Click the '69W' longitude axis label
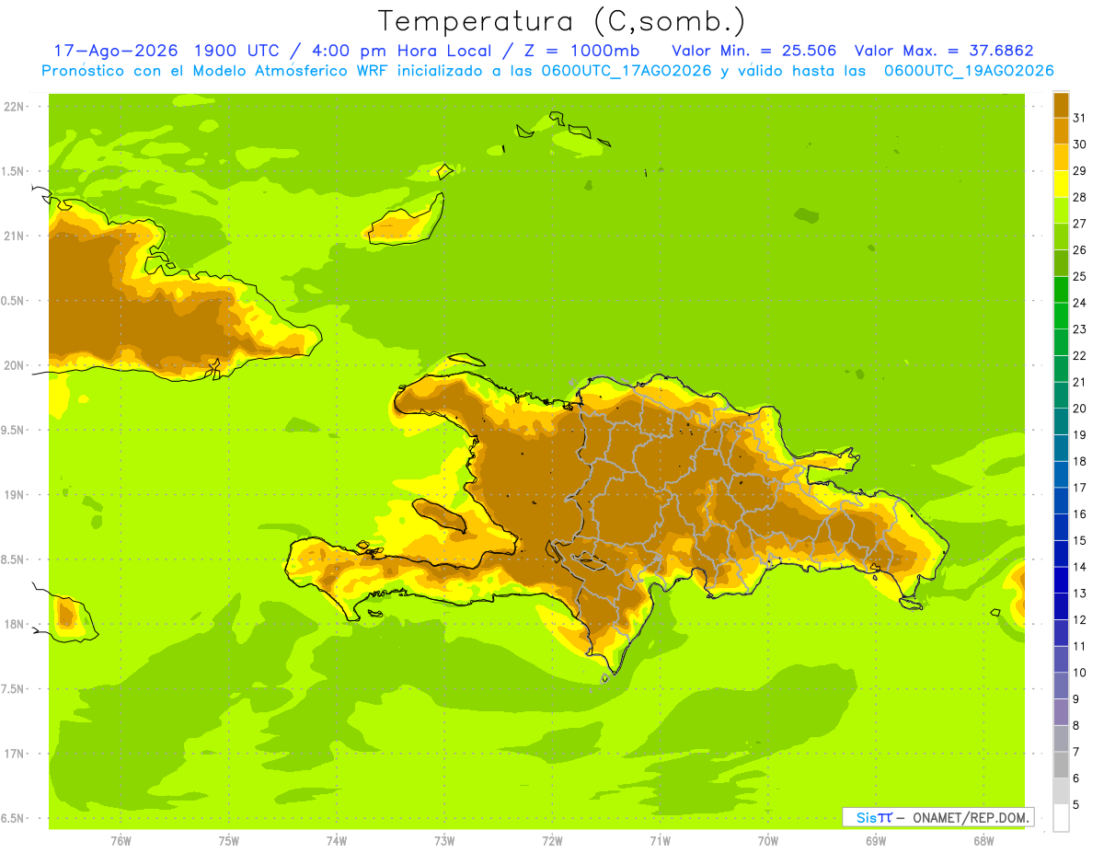This screenshot has height=853, width=1104. point(876,841)
